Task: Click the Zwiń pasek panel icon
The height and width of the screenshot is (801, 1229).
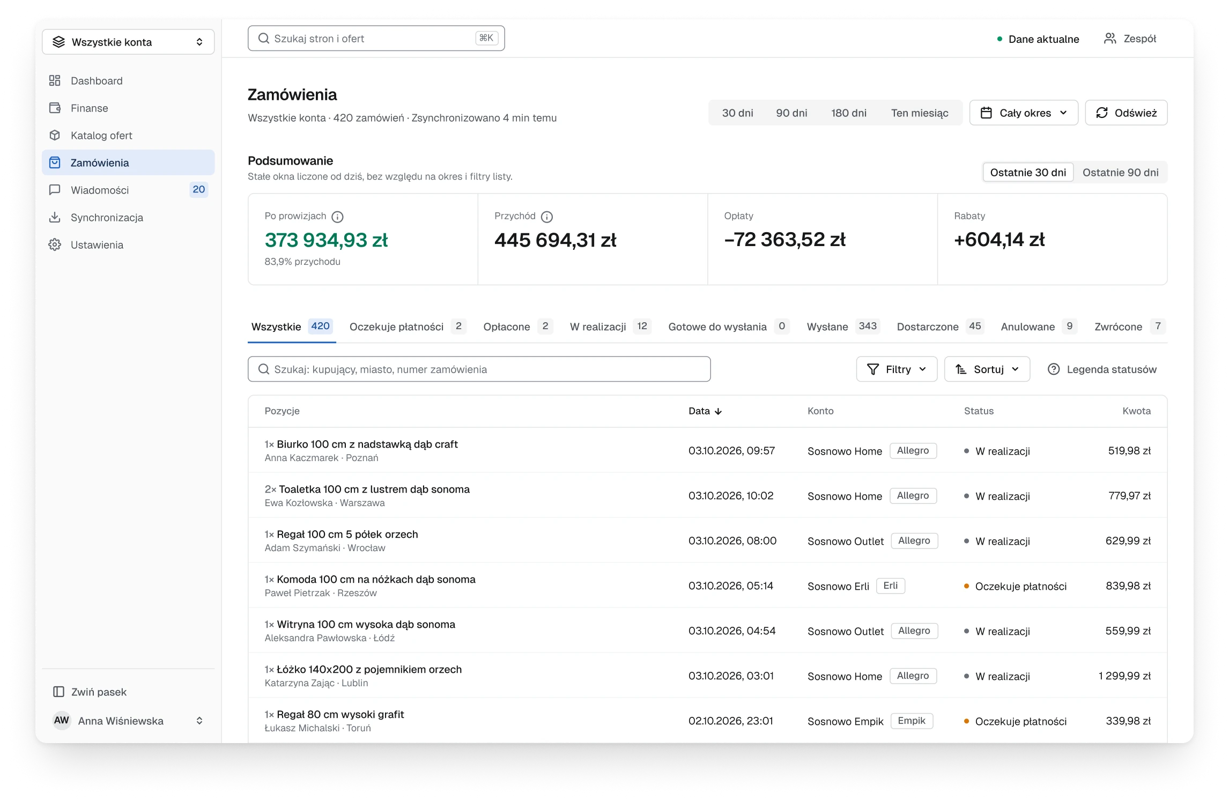Action: pyautogui.click(x=58, y=692)
